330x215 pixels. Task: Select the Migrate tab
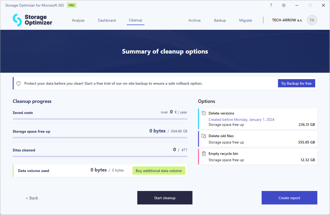(246, 20)
